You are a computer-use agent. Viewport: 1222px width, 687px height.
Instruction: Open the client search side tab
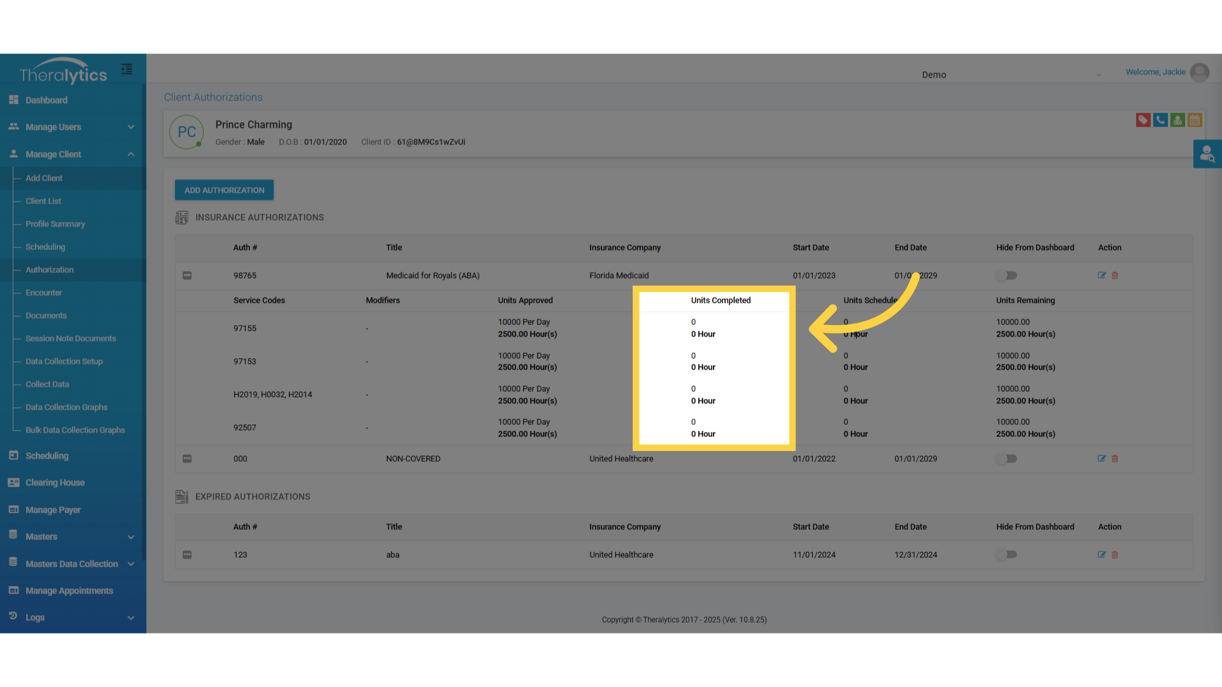[1207, 154]
